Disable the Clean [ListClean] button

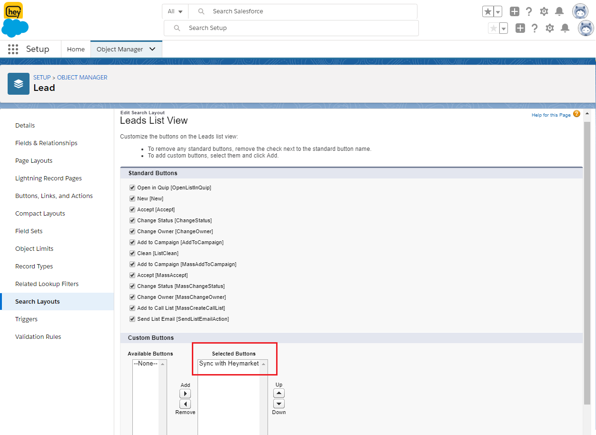[132, 253]
